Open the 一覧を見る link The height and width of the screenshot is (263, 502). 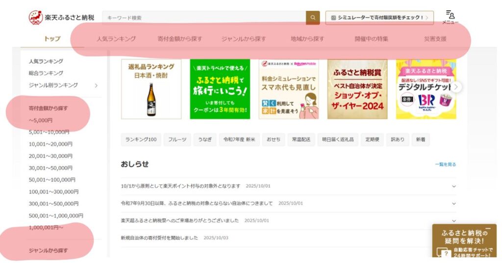tap(445, 165)
